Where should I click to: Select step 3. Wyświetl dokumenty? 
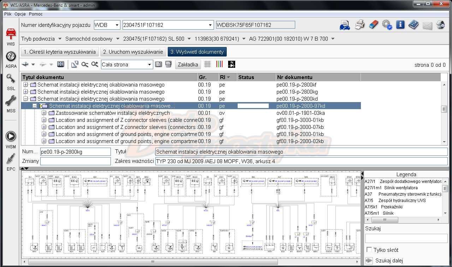pos(197,52)
